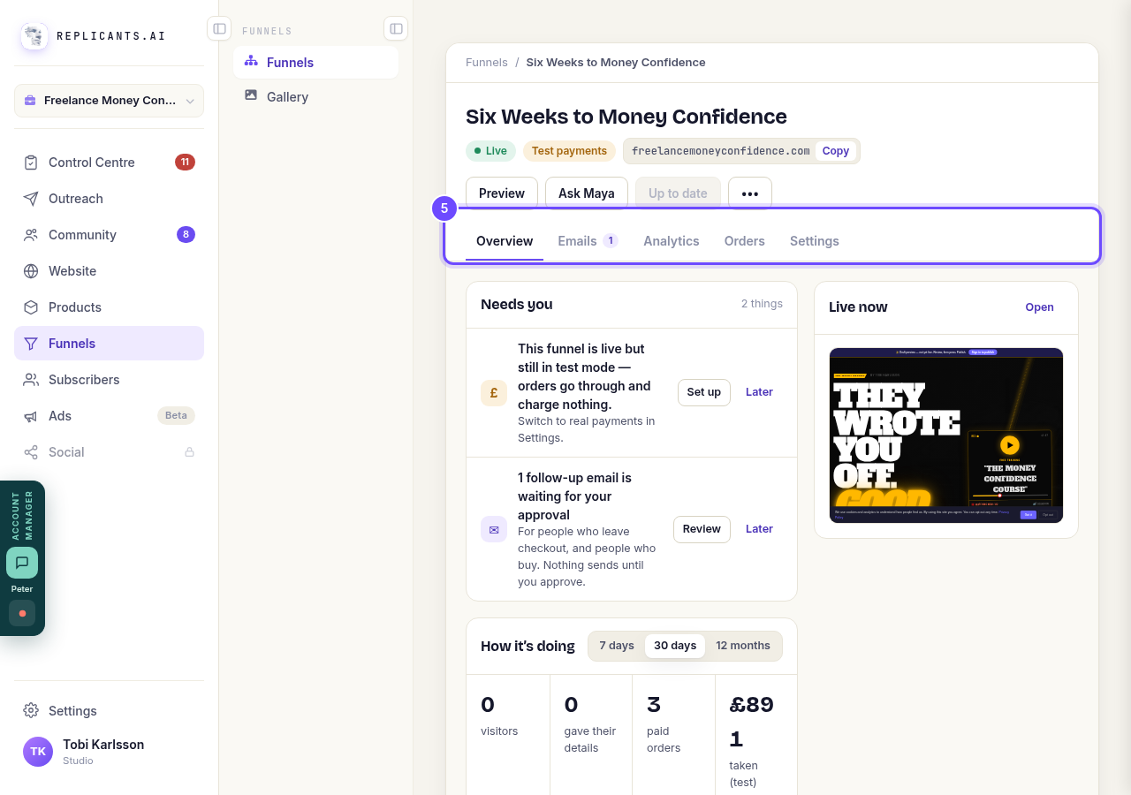Open Ads megaphone icon
Viewport: 1131px width, 795px height.
[31, 416]
